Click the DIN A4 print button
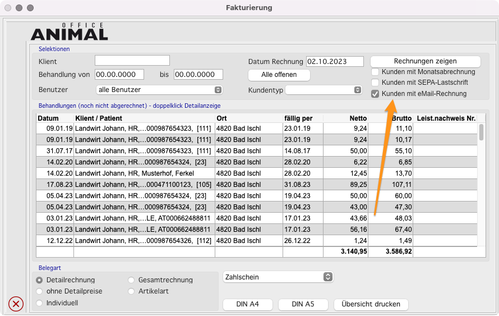The width and height of the screenshot is (499, 316). click(x=247, y=304)
